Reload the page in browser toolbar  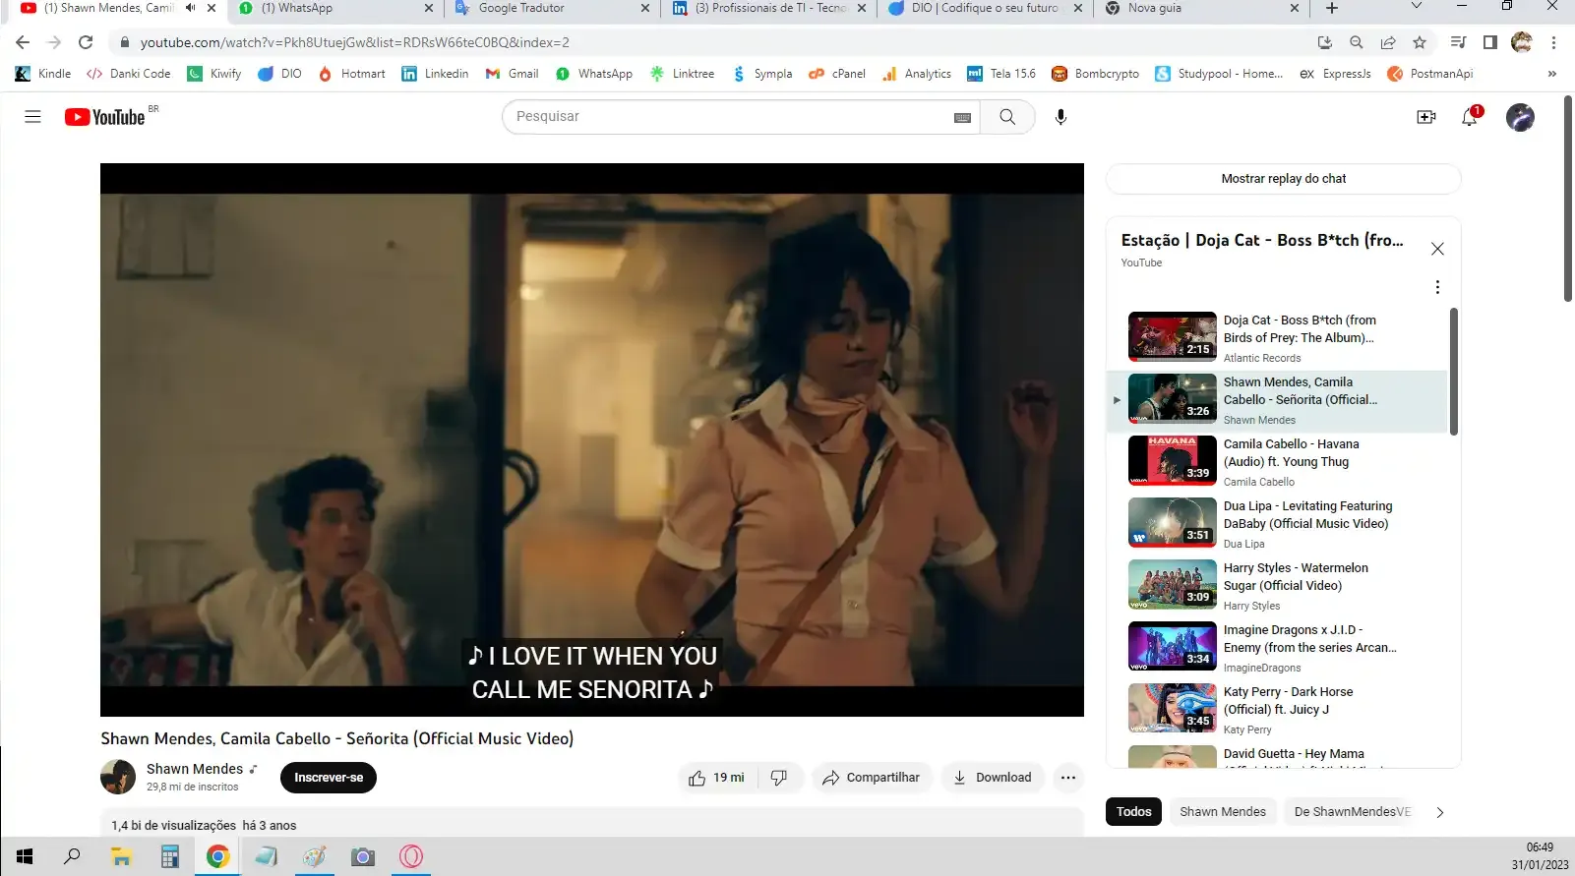pos(86,42)
